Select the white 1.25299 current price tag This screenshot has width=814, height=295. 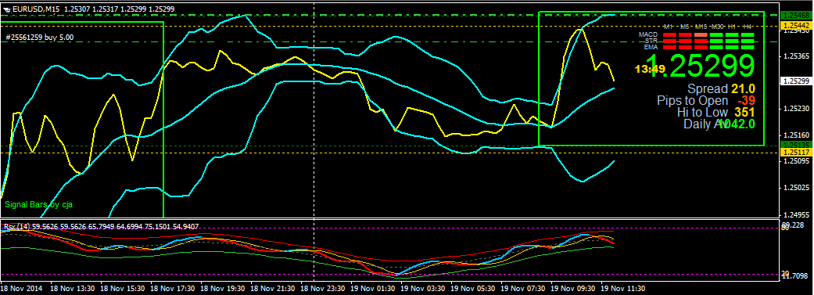coord(796,81)
